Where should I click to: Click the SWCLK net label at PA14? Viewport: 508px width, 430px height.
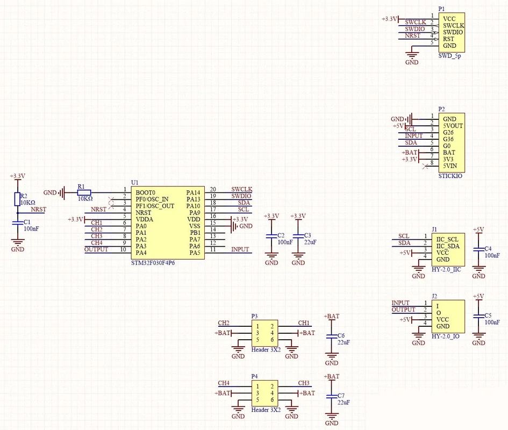pos(242,189)
